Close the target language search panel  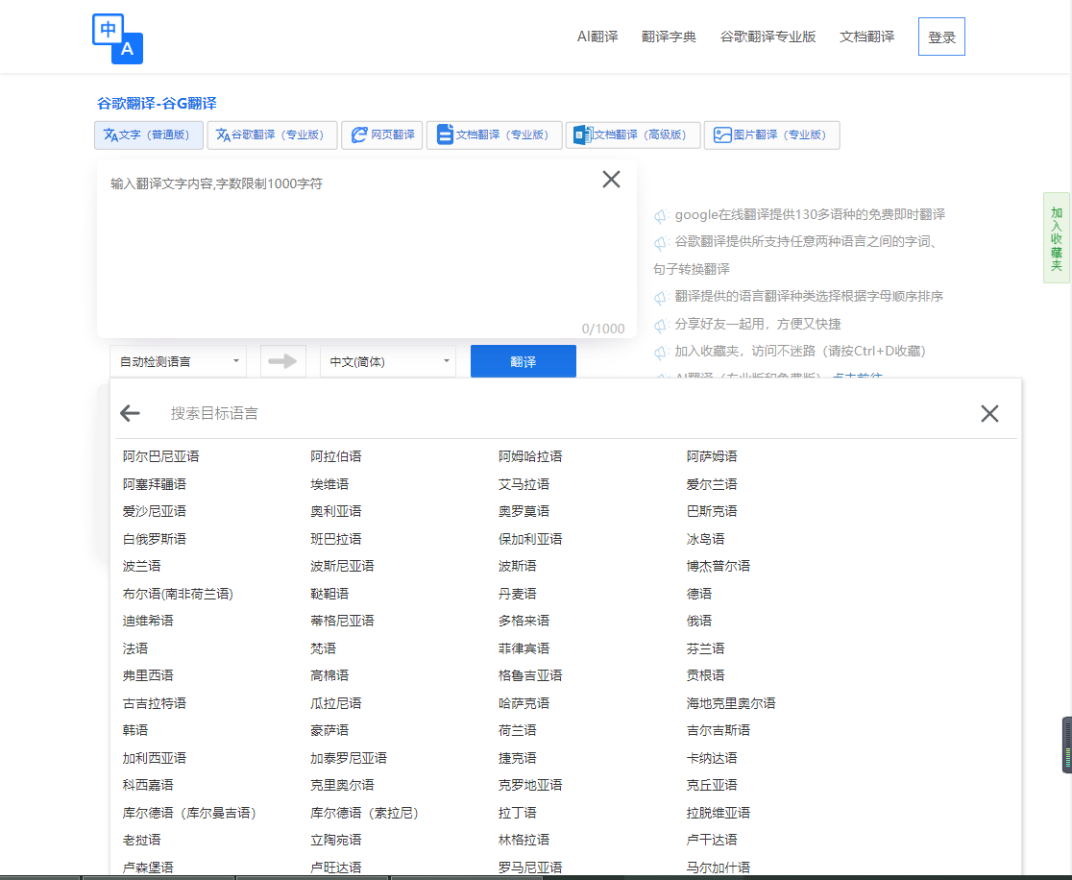pos(989,413)
